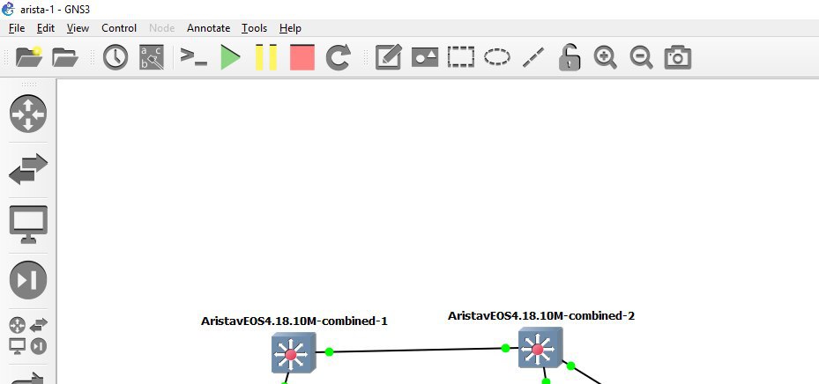Browse end devices monitor icon

click(x=28, y=225)
